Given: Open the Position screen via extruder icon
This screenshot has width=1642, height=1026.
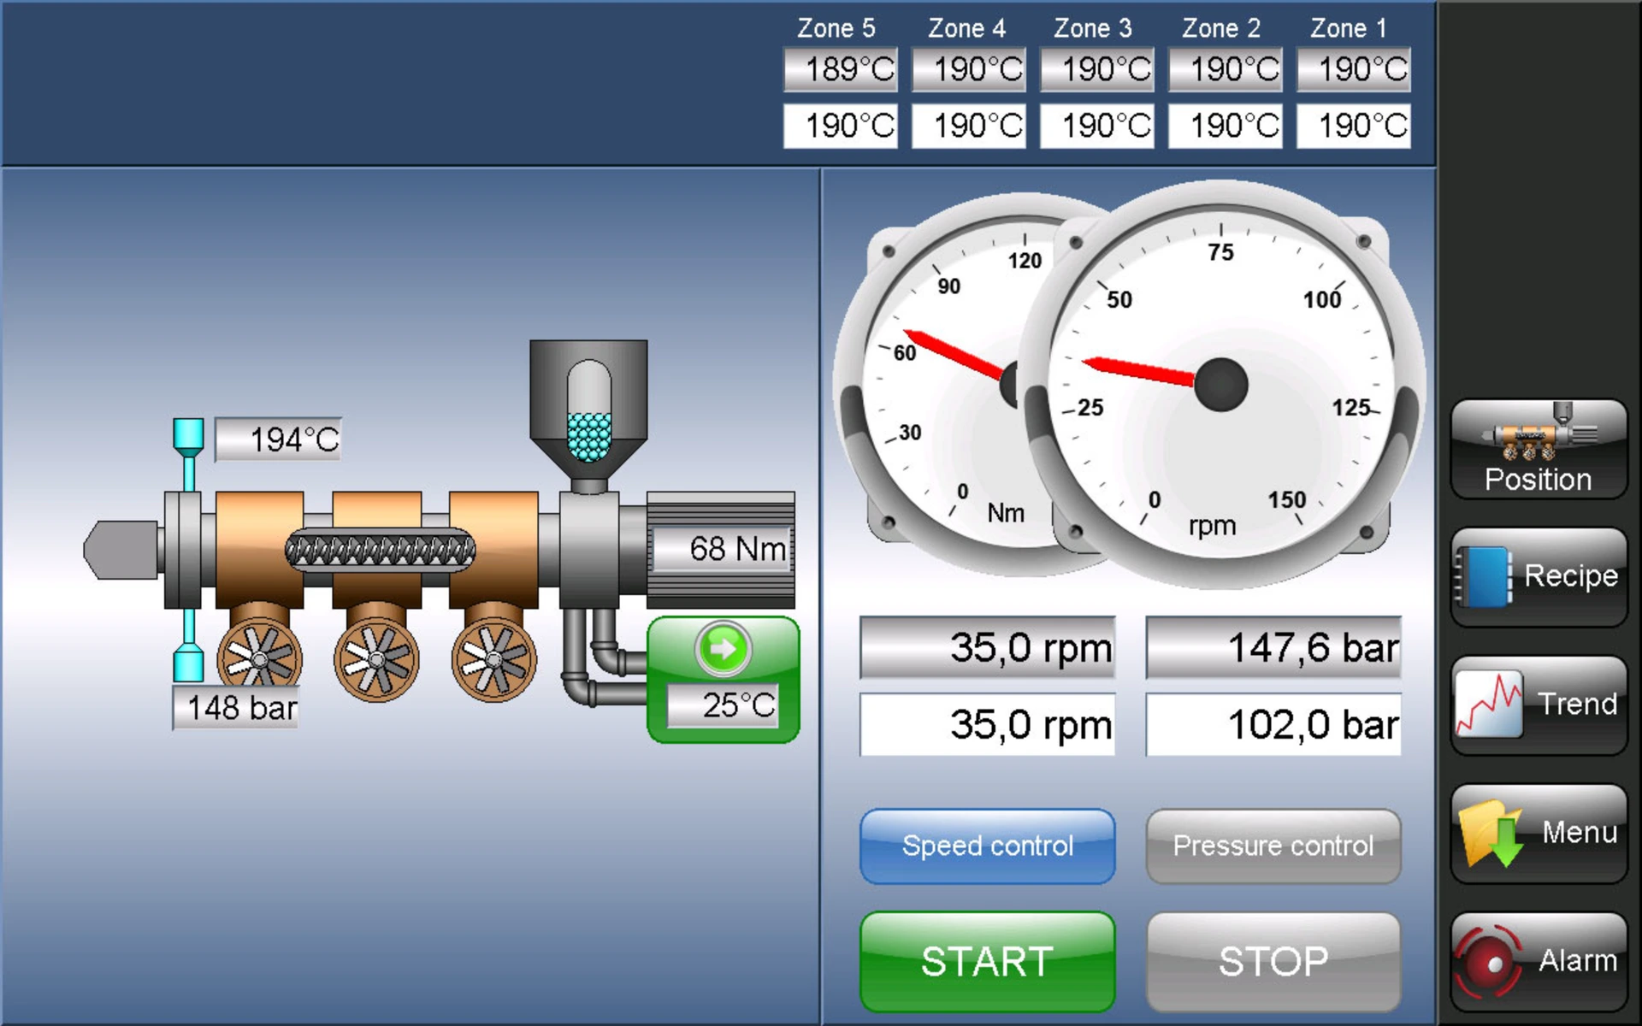Looking at the screenshot, I should [1538, 450].
